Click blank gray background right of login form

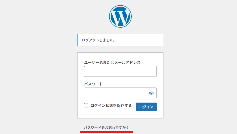(x=199, y=81)
